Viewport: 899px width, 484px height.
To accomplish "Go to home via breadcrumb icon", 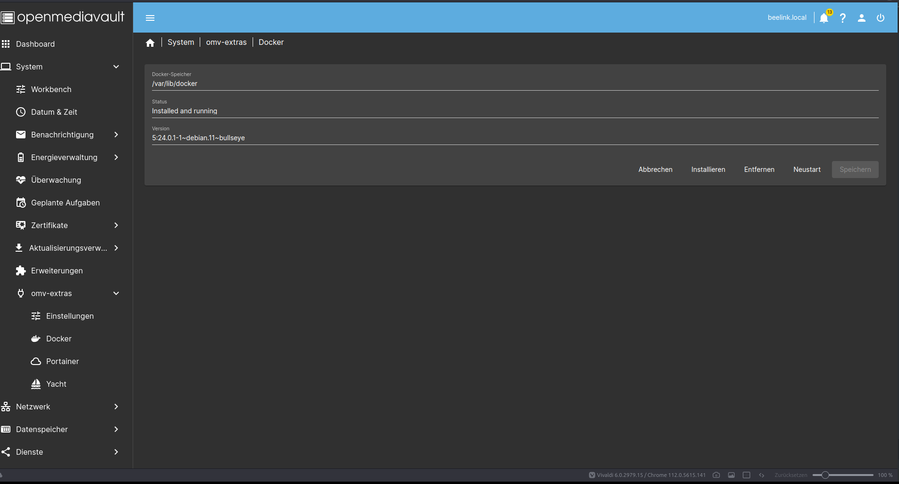I will click(150, 43).
